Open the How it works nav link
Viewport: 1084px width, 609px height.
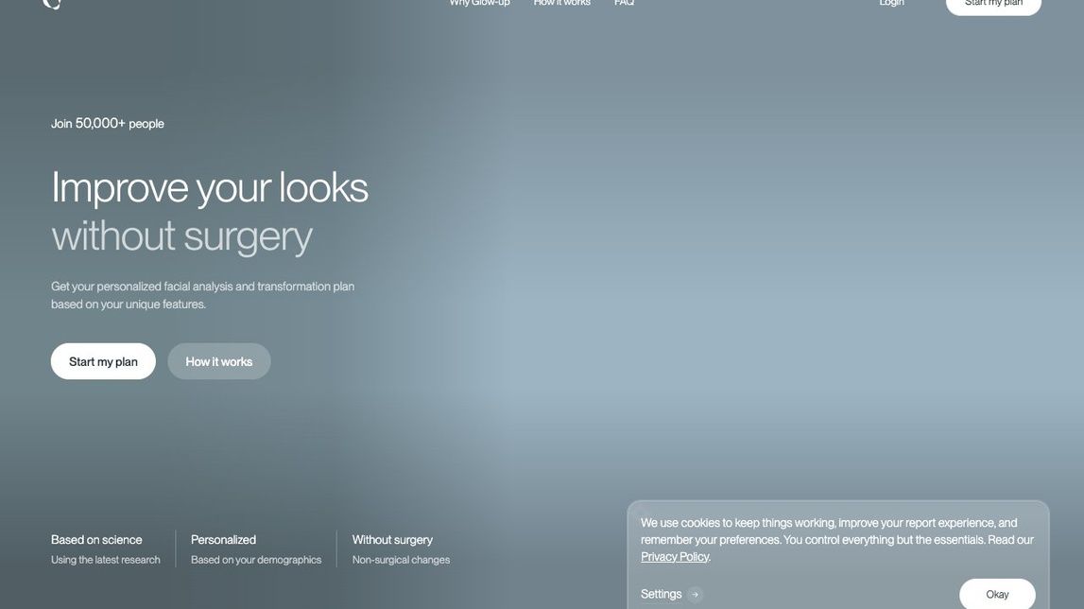[562, 3]
